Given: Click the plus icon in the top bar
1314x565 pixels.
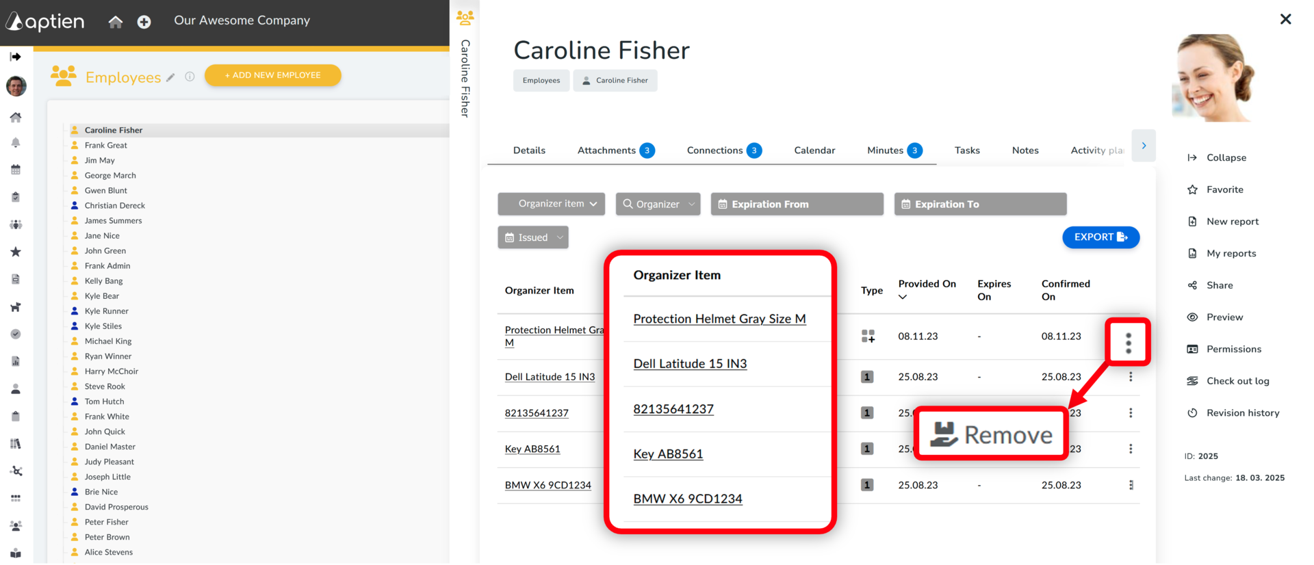Looking at the screenshot, I should click(144, 22).
